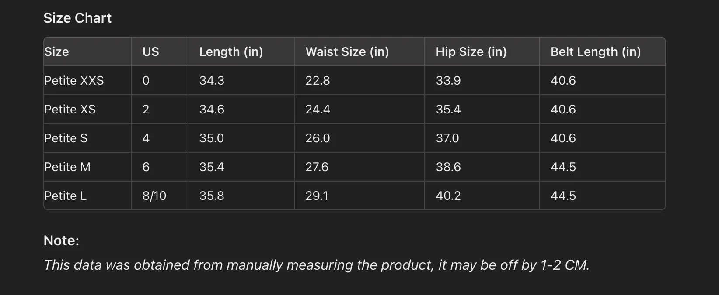Click the Size Chart heading

pos(77,18)
